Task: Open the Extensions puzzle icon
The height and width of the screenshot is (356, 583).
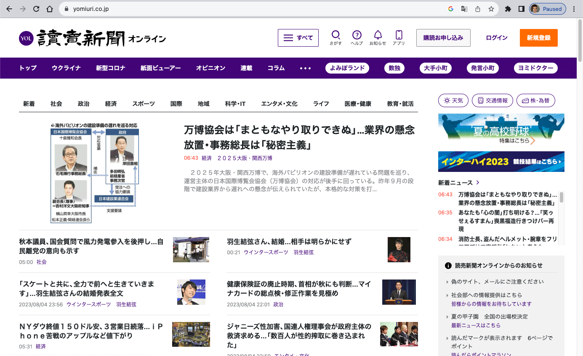Action: 508,9
